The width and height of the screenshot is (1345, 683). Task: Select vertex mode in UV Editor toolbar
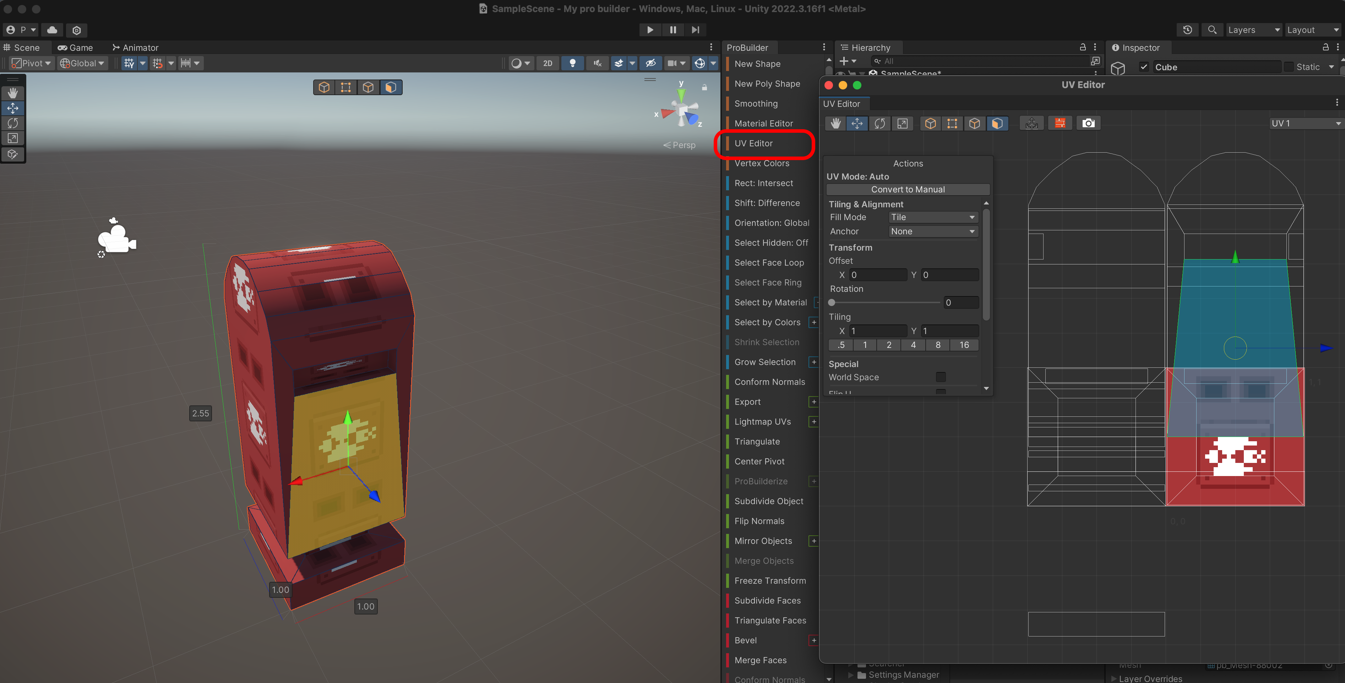pos(952,123)
